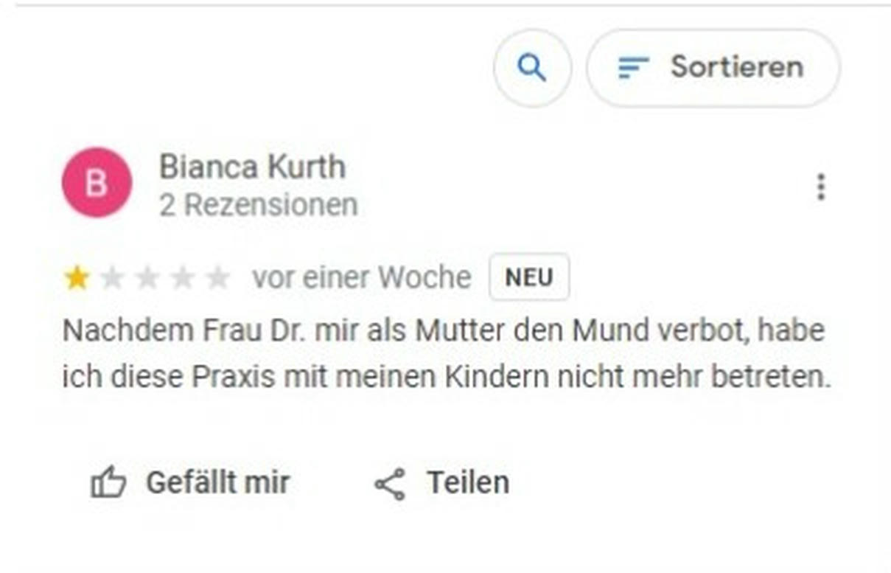Click the fifth gray rating star
The width and height of the screenshot is (891, 573).
(x=217, y=278)
